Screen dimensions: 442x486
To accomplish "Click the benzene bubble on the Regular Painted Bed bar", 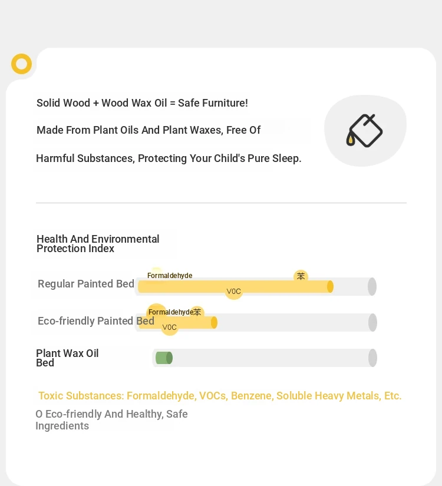I will click(x=301, y=276).
